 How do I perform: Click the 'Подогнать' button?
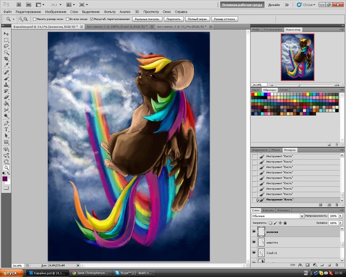point(173,19)
